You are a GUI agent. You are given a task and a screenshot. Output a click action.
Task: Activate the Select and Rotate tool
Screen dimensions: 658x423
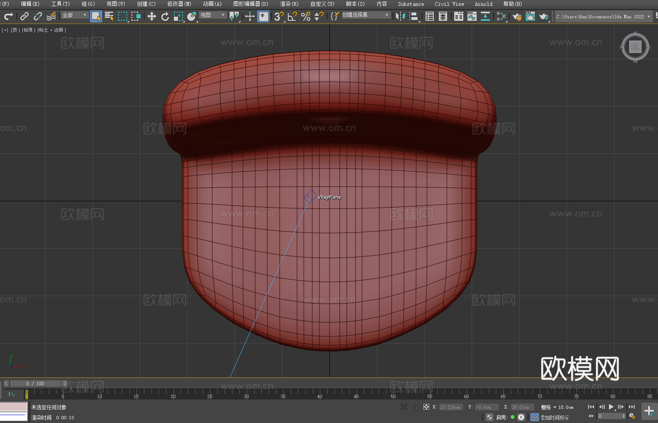pyautogui.click(x=165, y=16)
